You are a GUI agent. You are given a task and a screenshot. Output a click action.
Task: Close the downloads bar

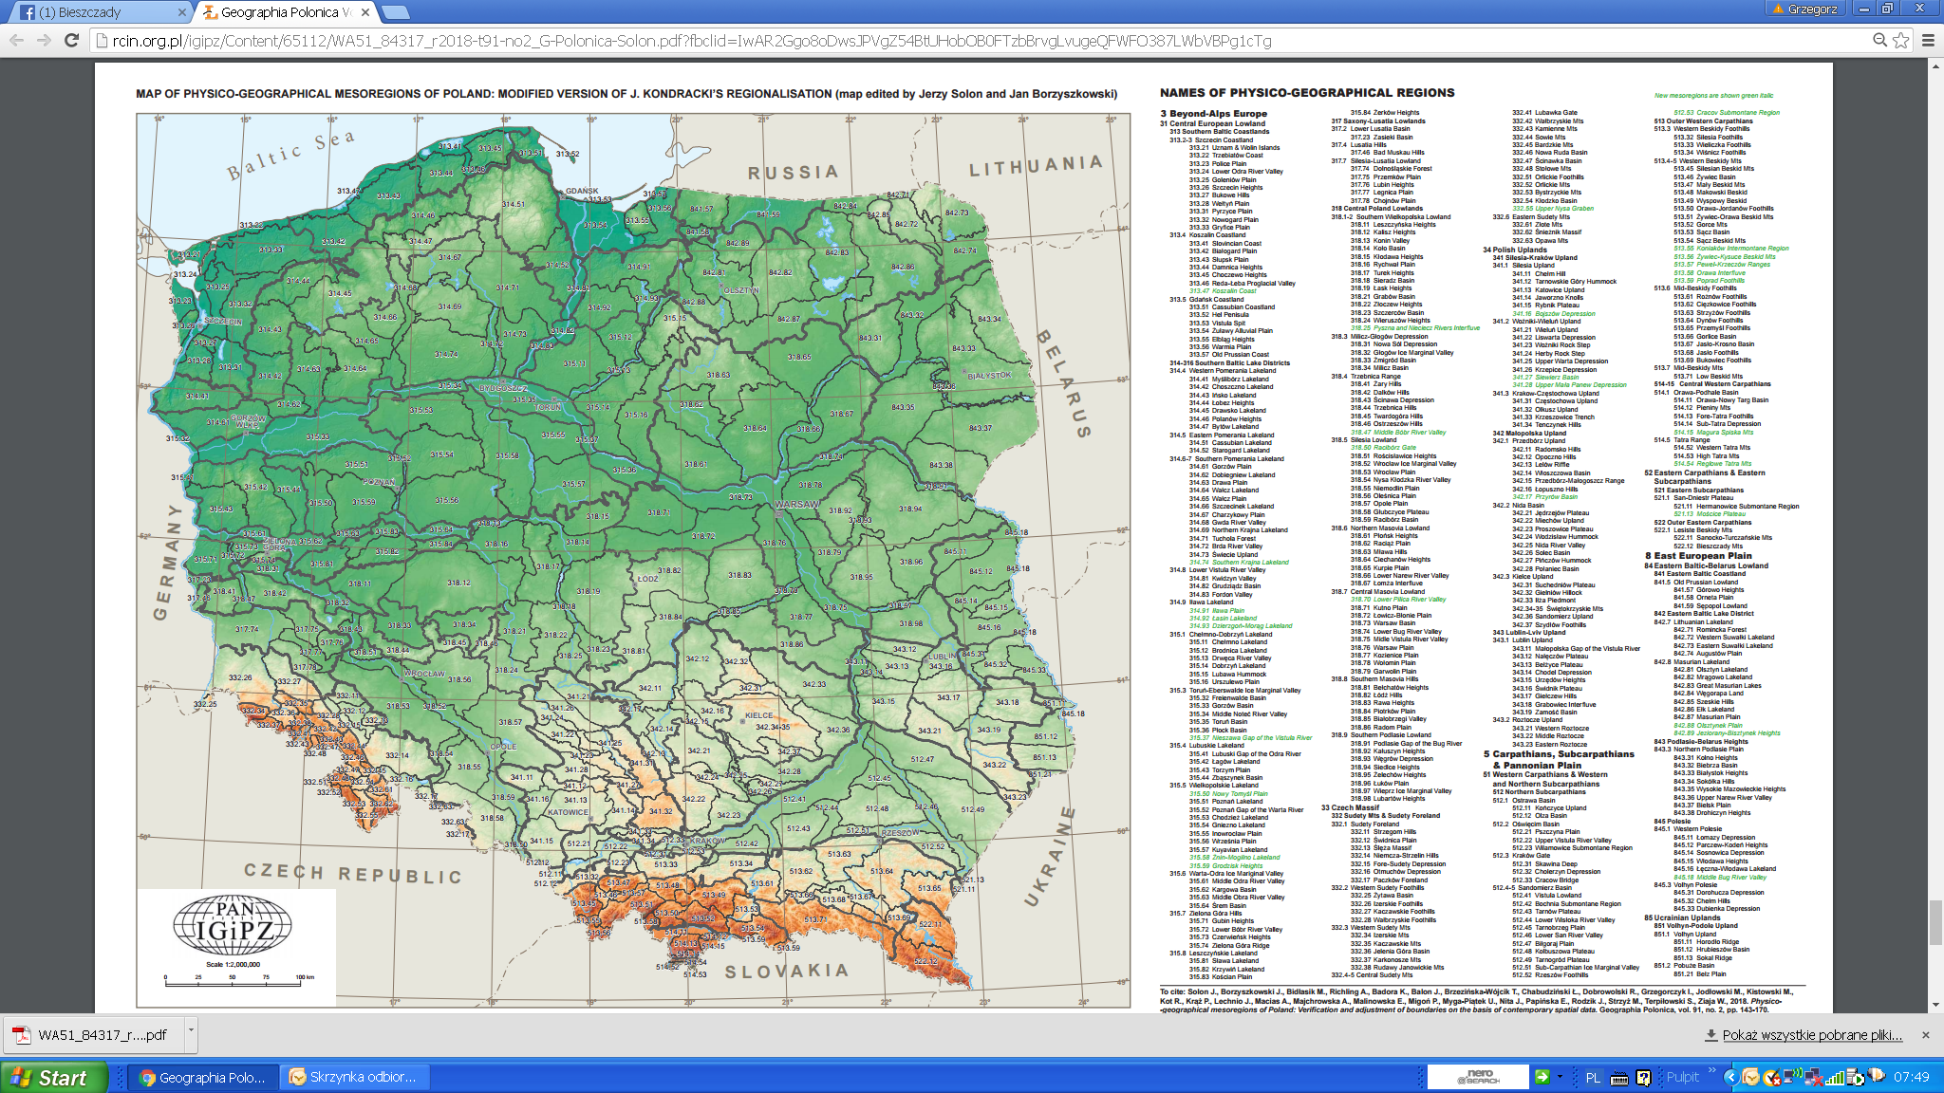[1925, 1035]
